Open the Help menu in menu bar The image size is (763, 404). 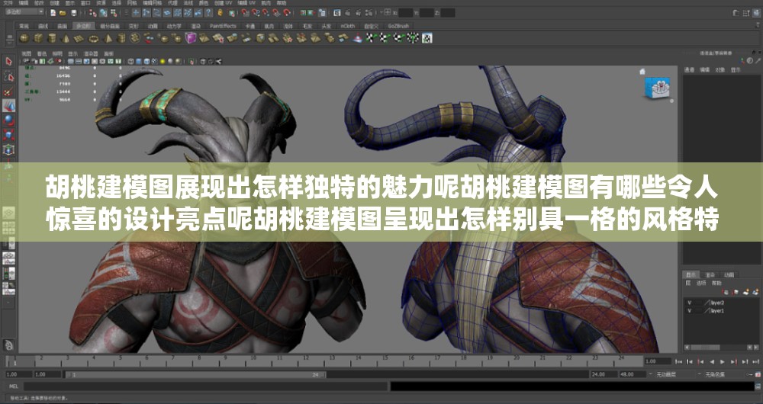tap(282, 3)
